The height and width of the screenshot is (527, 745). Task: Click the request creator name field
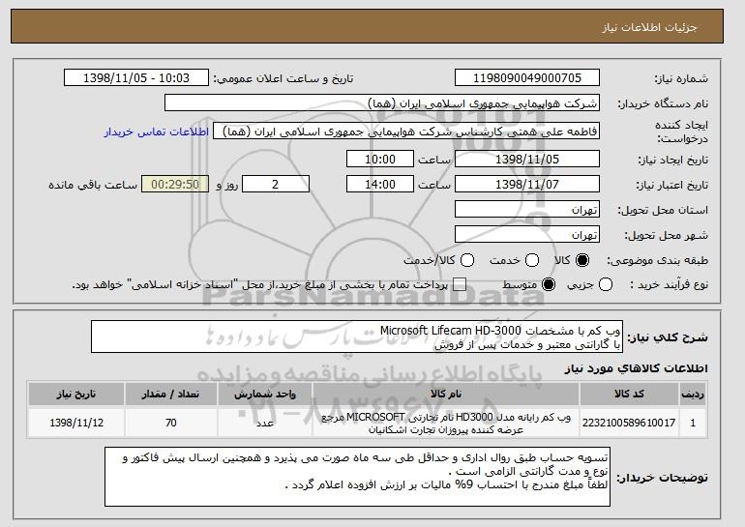(x=406, y=132)
